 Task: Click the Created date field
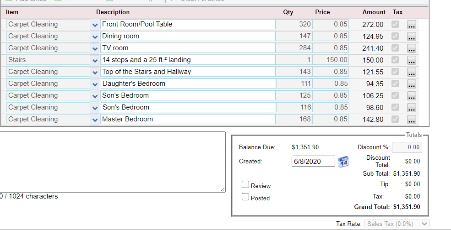pyautogui.click(x=313, y=161)
